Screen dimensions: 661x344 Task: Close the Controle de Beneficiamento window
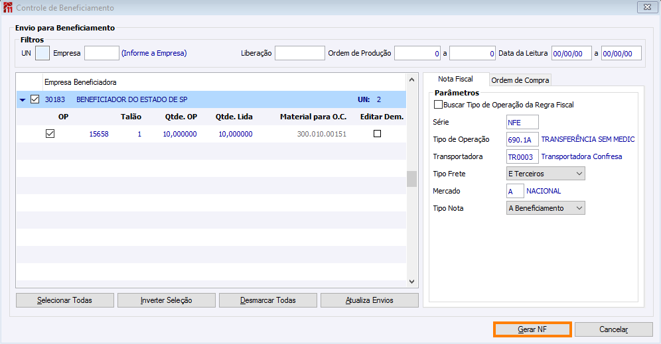647,7
